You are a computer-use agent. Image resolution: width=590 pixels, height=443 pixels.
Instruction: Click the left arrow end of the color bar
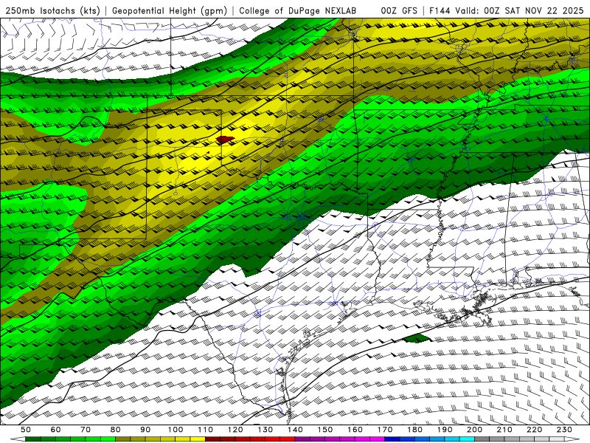18,439
